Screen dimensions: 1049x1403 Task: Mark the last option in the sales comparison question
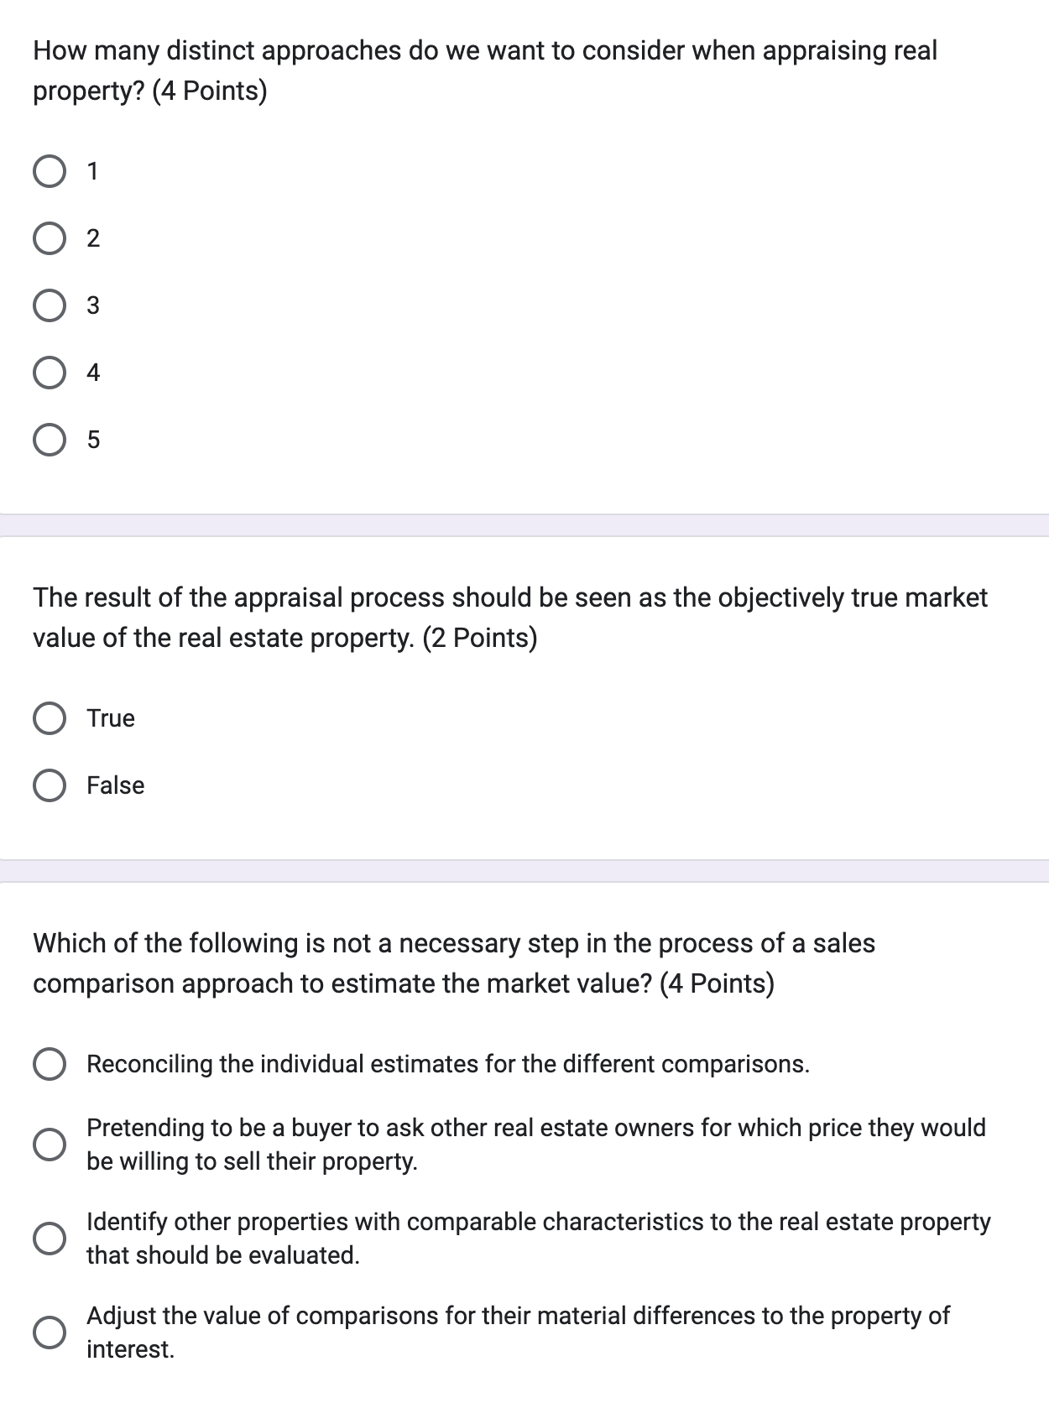pyautogui.click(x=50, y=1333)
